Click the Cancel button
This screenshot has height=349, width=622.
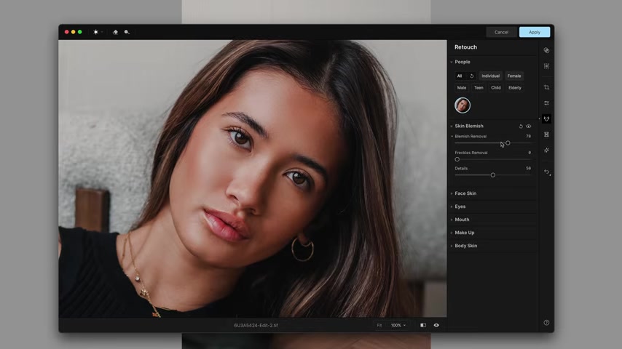point(501,32)
